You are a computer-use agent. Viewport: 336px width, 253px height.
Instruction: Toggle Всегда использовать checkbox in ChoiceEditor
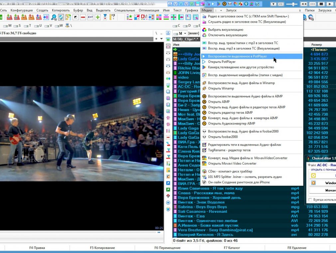tap(310, 200)
